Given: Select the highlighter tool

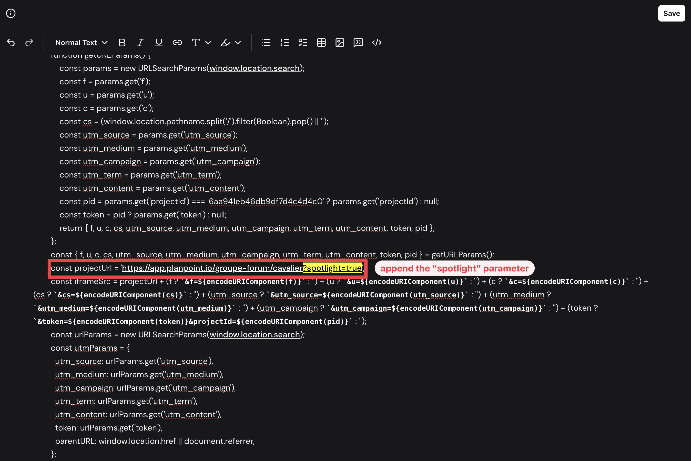Looking at the screenshot, I should pos(226,43).
